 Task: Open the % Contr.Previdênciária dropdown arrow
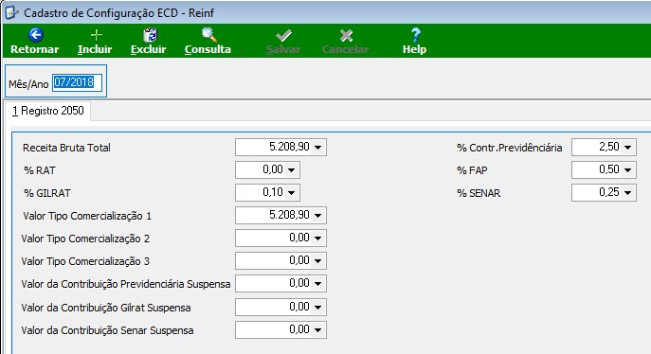point(627,147)
